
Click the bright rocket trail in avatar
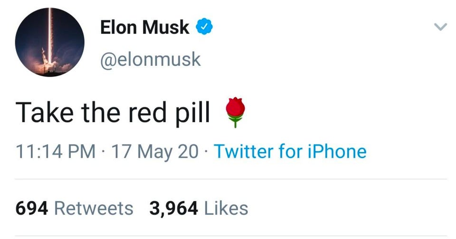coord(50,35)
